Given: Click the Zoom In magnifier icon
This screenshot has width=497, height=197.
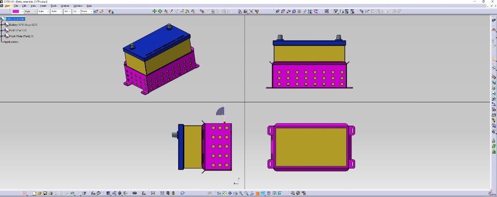Looking at the screenshot, I should [x=241, y=193].
